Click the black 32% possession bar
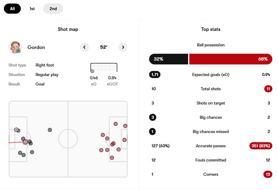 pos(168,59)
